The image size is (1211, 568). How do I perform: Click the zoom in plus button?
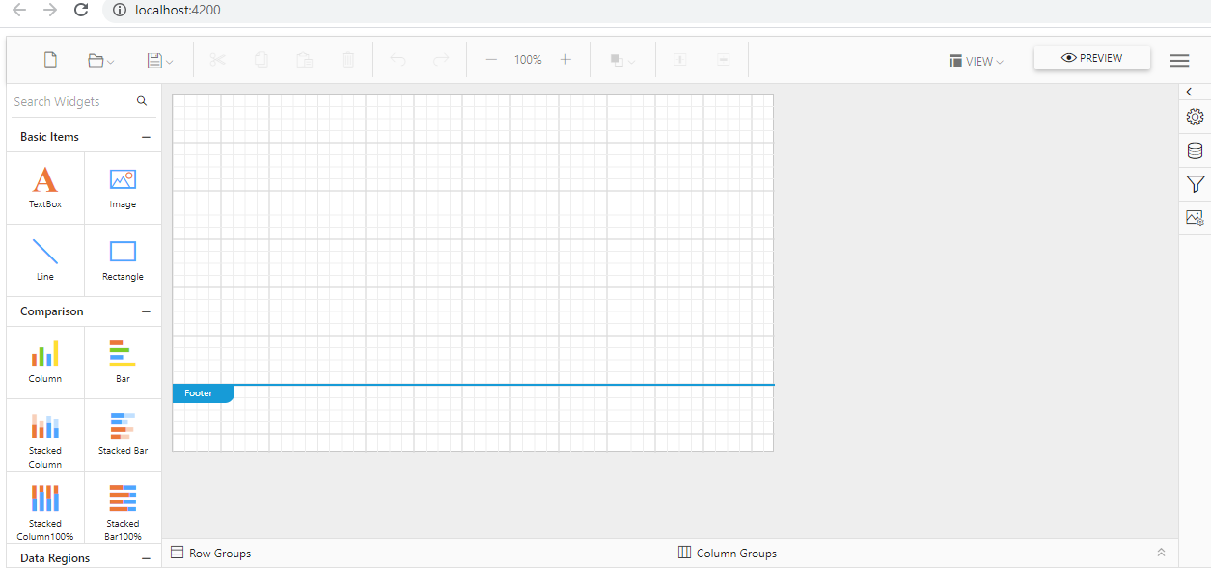pyautogui.click(x=565, y=60)
